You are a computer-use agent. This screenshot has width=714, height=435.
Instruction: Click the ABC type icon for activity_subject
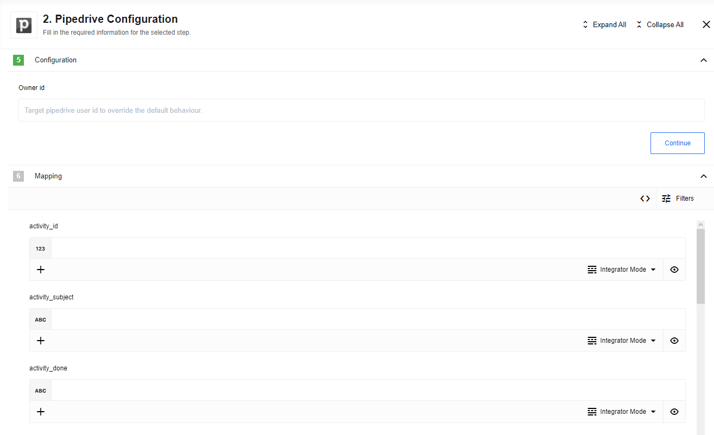click(40, 319)
